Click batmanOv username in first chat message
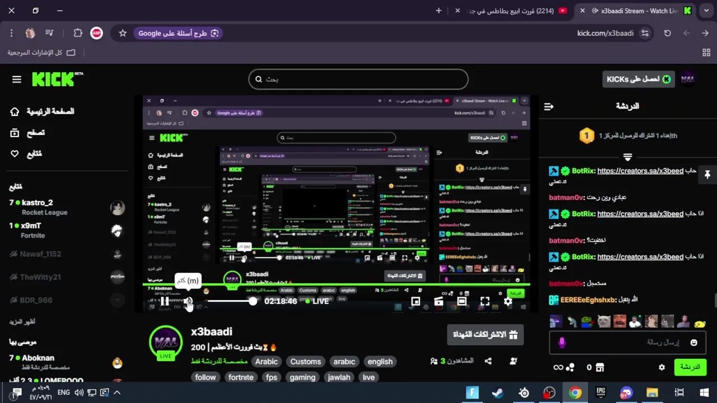 566,197
